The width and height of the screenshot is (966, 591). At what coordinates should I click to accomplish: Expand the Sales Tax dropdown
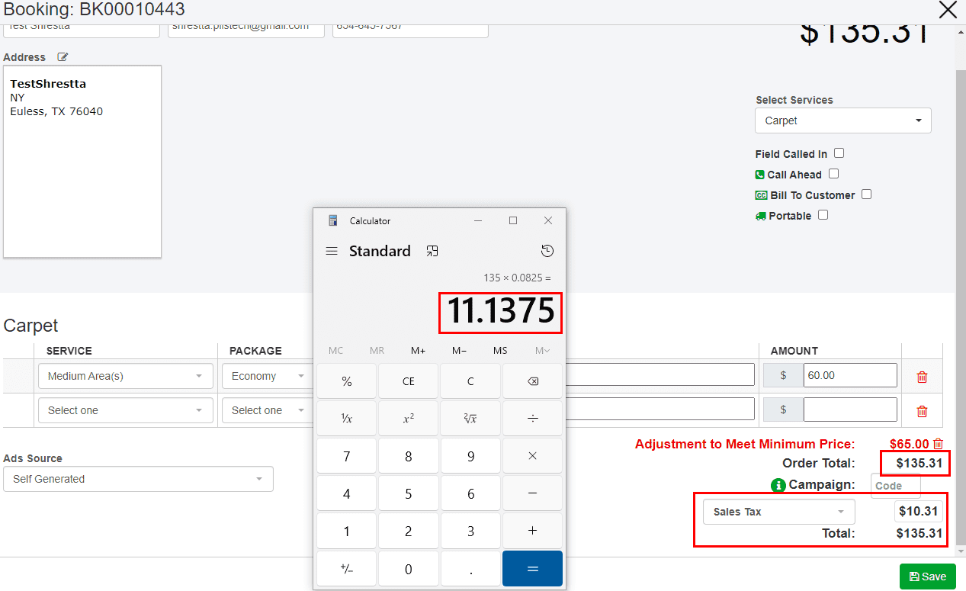(778, 512)
